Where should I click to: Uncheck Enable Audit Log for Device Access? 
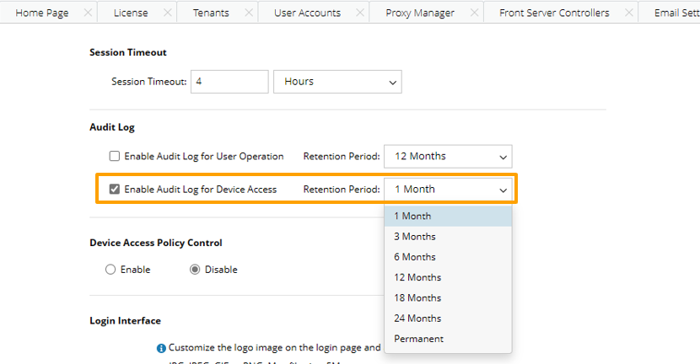click(115, 190)
